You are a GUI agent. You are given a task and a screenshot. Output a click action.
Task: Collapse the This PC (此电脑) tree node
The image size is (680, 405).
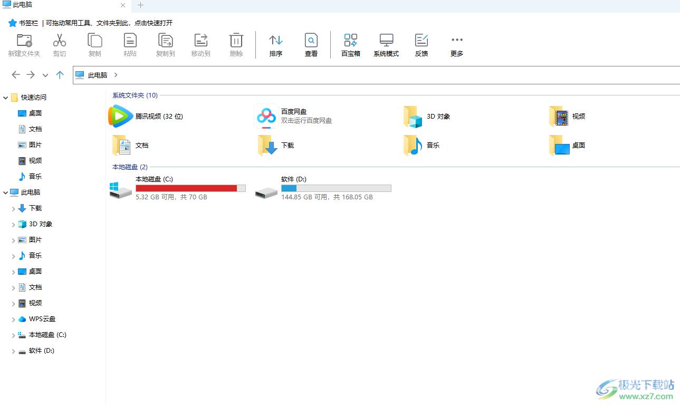[x=6, y=192]
